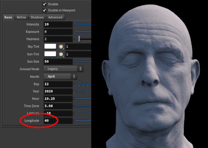Click the white Sky Tint color swatch

click(50, 46)
